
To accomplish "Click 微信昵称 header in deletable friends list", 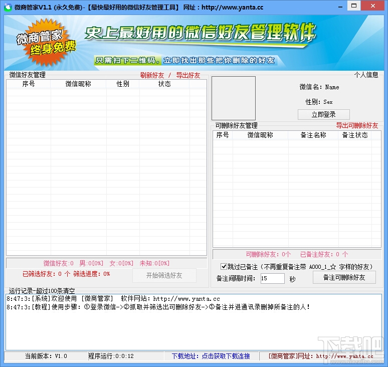I will tap(260, 135).
